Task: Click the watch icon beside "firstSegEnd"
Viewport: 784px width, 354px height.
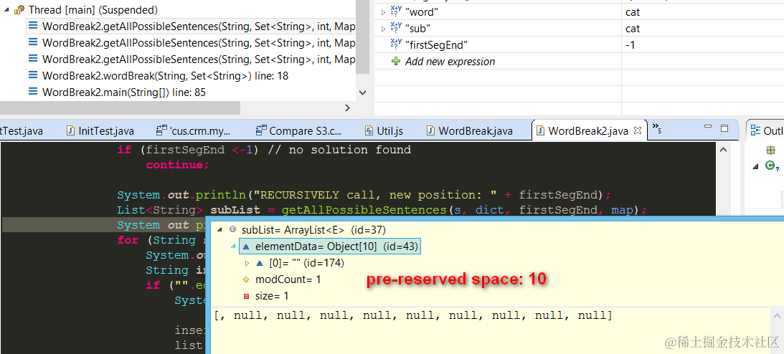Action: [x=396, y=45]
